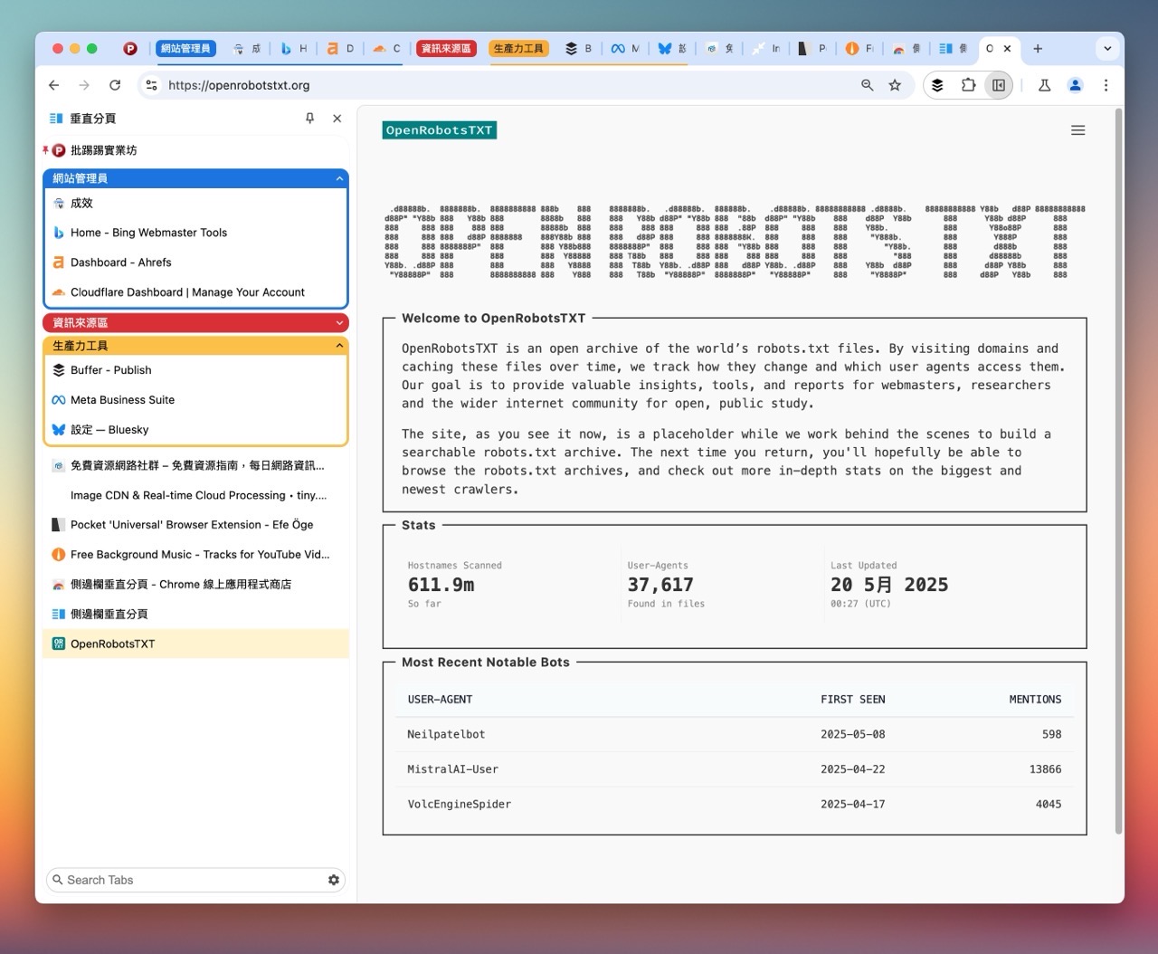Click the zoom magnifier icon in address bar
The height and width of the screenshot is (954, 1158).
(867, 85)
